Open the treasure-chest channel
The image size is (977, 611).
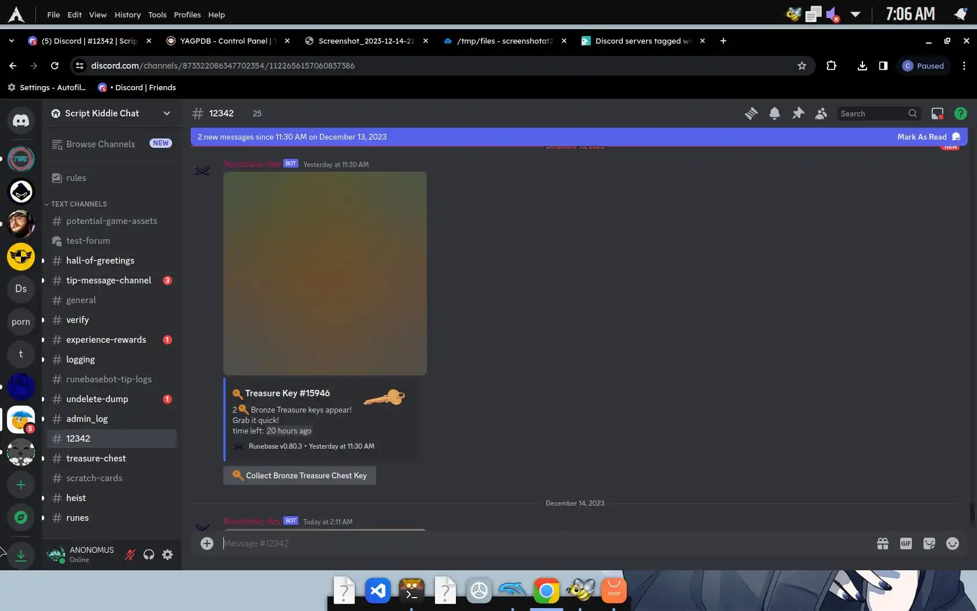tap(111, 459)
